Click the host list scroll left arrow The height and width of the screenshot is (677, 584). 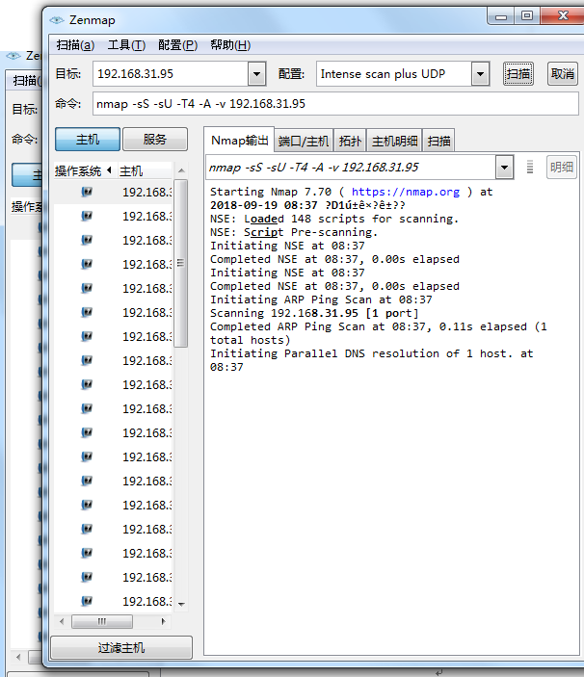click(x=62, y=621)
